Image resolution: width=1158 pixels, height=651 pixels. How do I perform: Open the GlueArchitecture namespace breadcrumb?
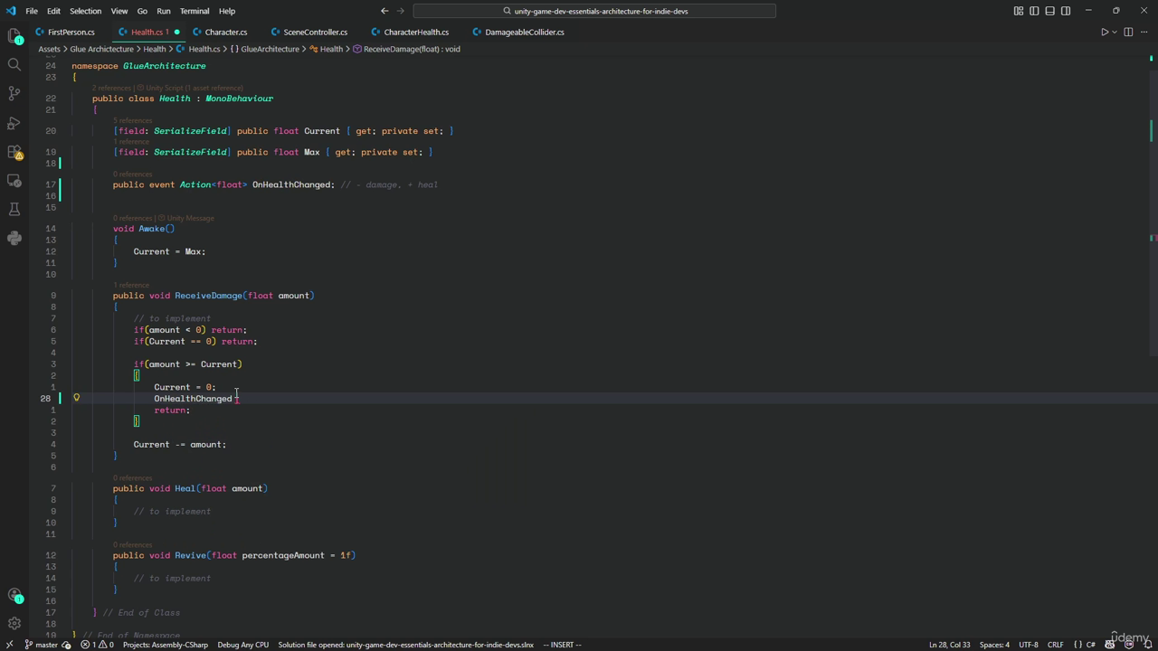pyautogui.click(x=264, y=49)
